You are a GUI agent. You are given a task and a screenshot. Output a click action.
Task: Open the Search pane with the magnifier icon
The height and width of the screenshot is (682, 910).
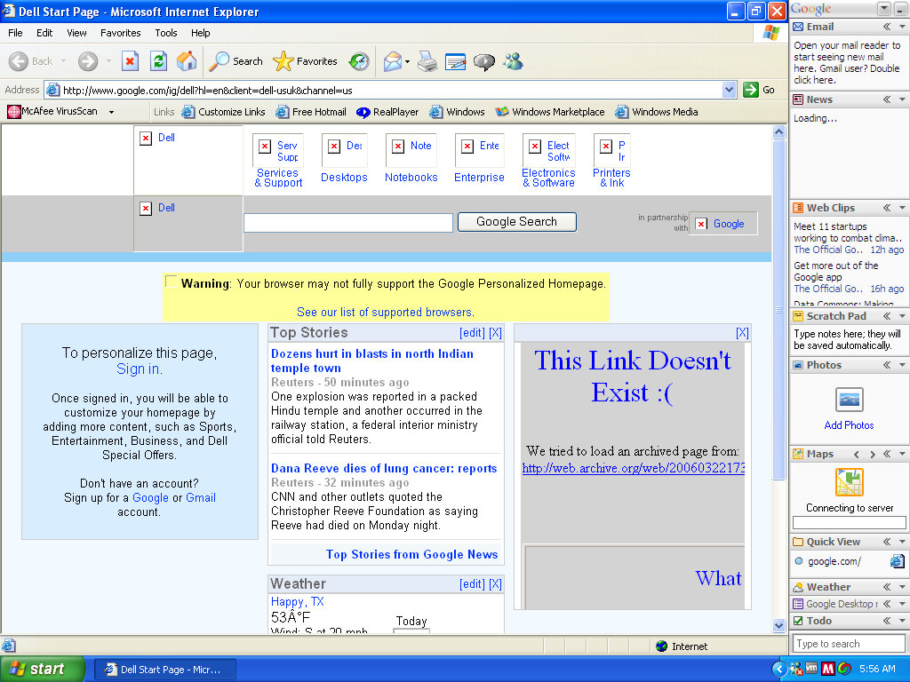(x=219, y=61)
